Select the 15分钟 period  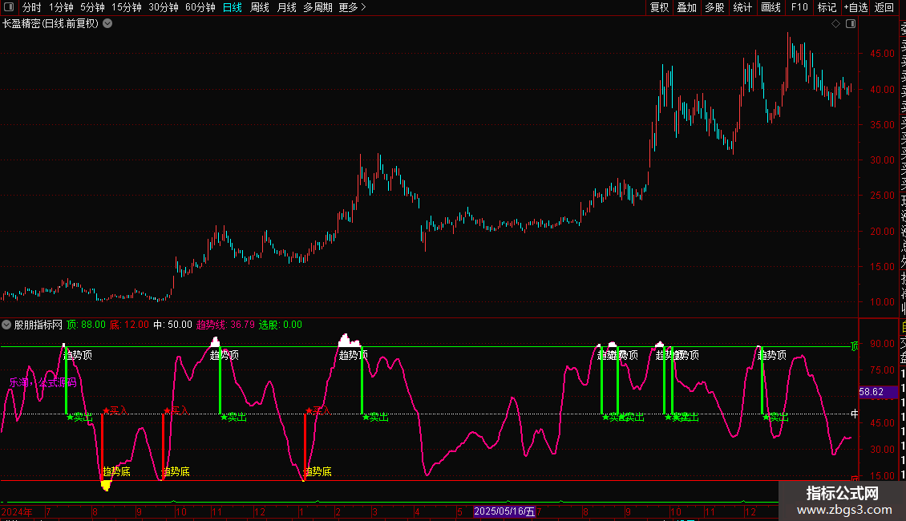[127, 7]
